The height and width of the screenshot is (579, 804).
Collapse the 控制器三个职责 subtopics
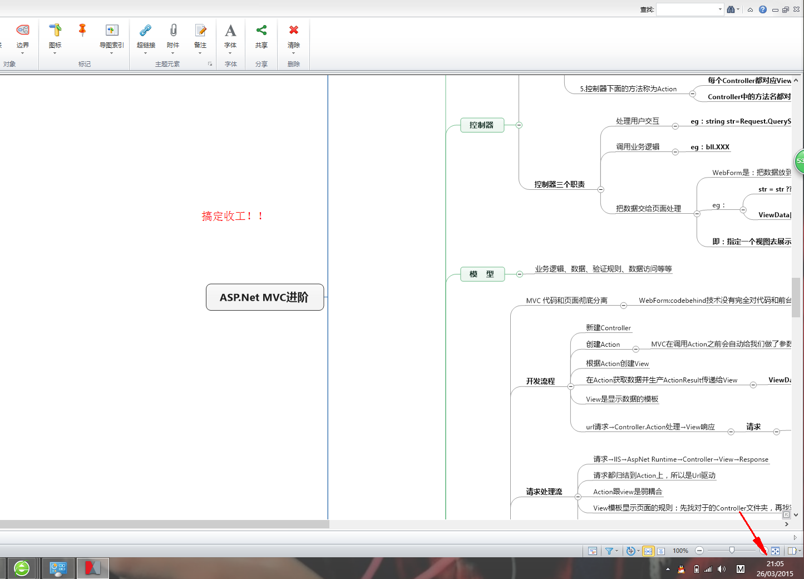coord(601,189)
